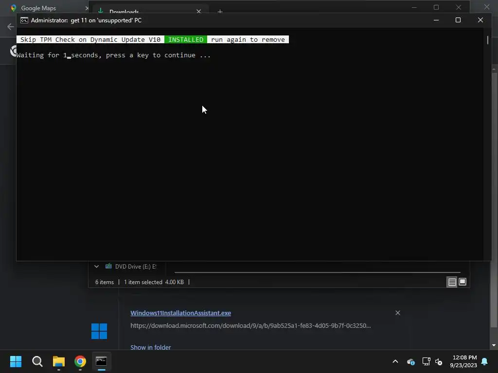This screenshot has height=373, width=498.
Task: Click the File Explorer horizontal scrollbar
Action: (317, 272)
